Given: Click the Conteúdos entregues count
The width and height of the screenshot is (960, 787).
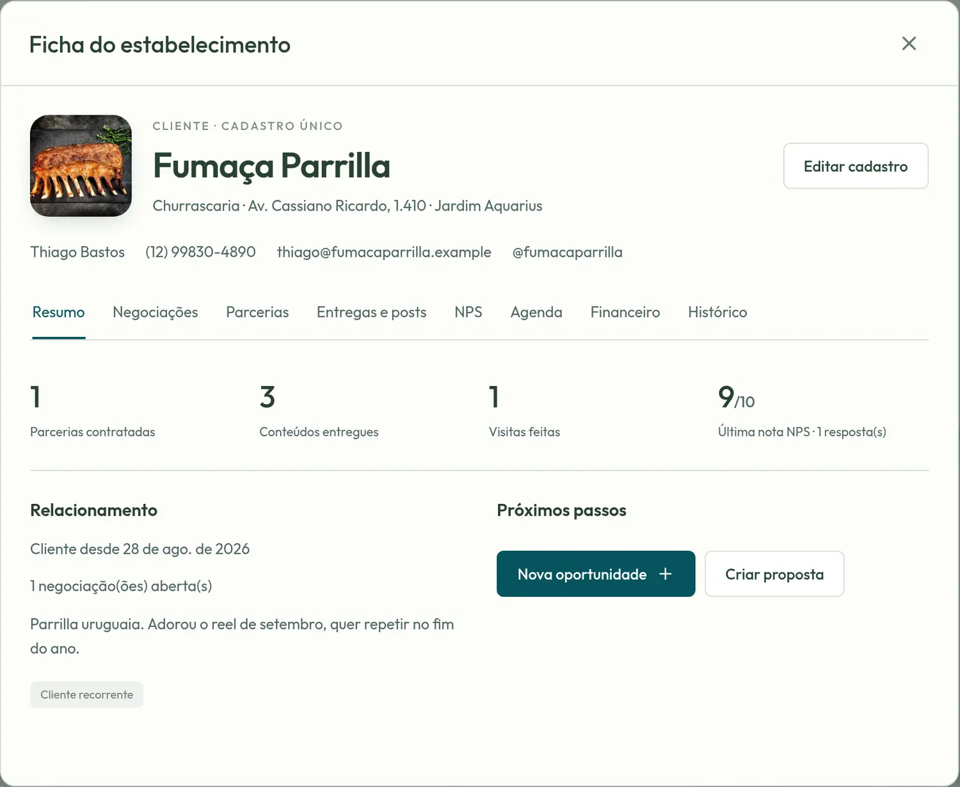Looking at the screenshot, I should click(319, 411).
